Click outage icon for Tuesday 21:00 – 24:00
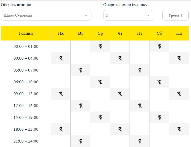 point(80,141)
